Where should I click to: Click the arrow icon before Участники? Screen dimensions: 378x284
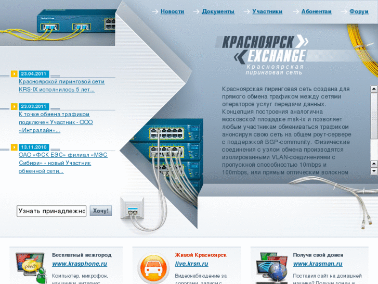click(246, 11)
